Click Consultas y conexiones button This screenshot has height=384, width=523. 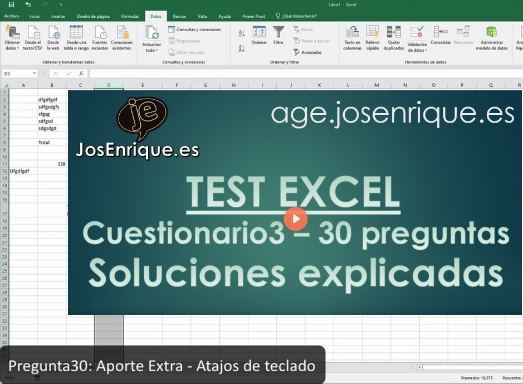pyautogui.click(x=194, y=30)
